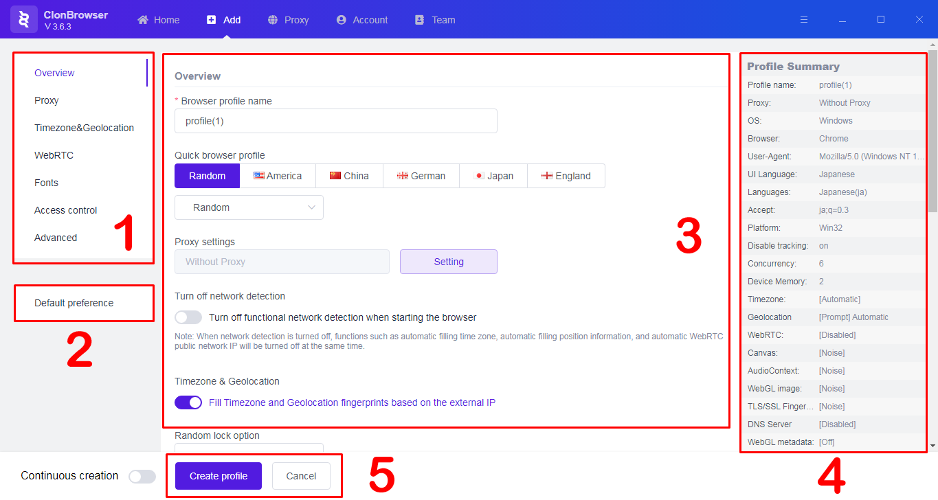Open the Proxy top navigation tab
The image size is (938, 500).
288,20
